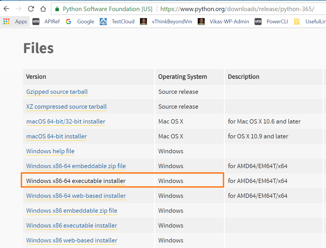Focus the address bar URL
This screenshot has width=326, height=248.
[237, 9]
